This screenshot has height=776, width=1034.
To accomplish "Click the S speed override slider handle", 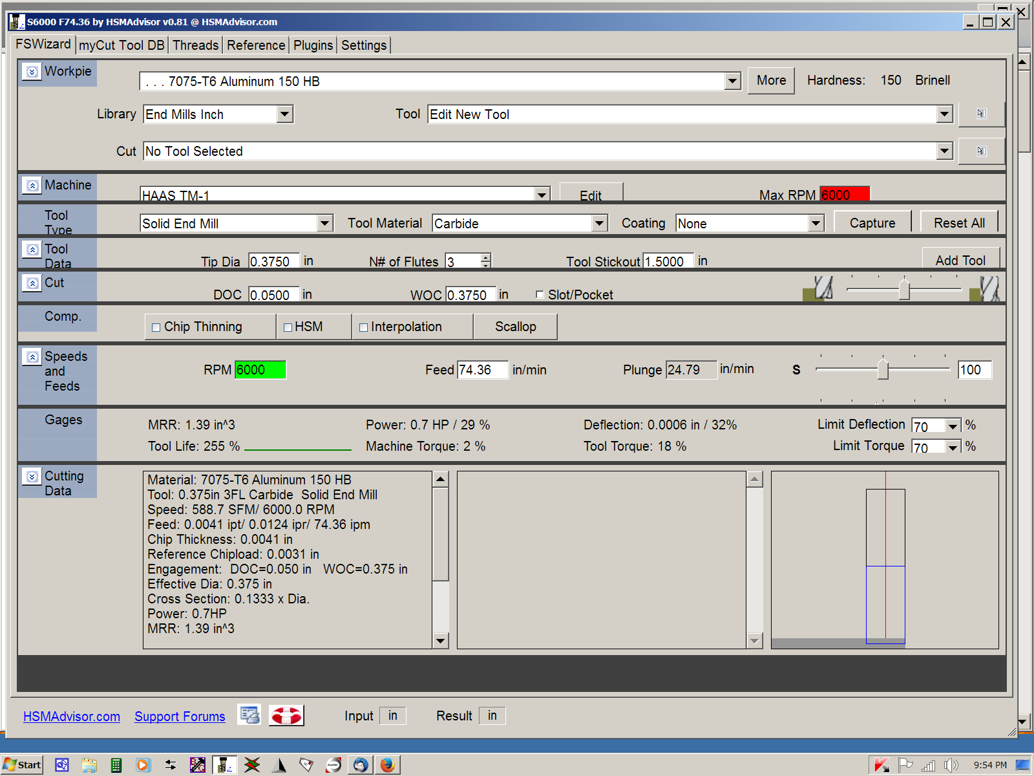I will click(x=883, y=369).
